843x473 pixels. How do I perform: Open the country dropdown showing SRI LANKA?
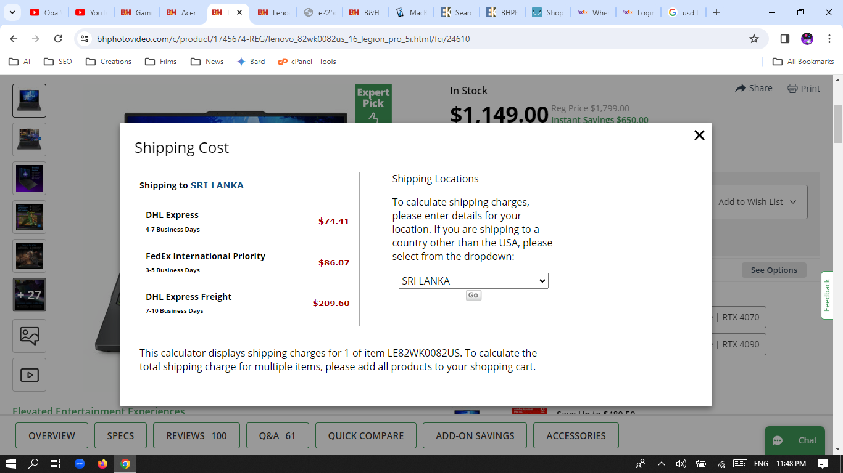[x=473, y=281]
